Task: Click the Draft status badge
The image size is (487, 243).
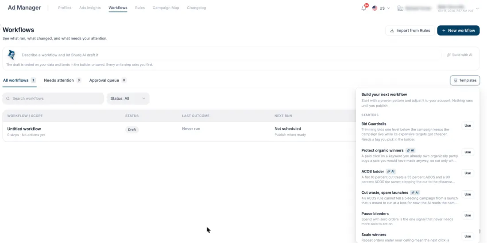Action: coord(132,130)
